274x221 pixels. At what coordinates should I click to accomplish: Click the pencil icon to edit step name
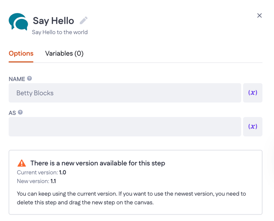coord(83,20)
